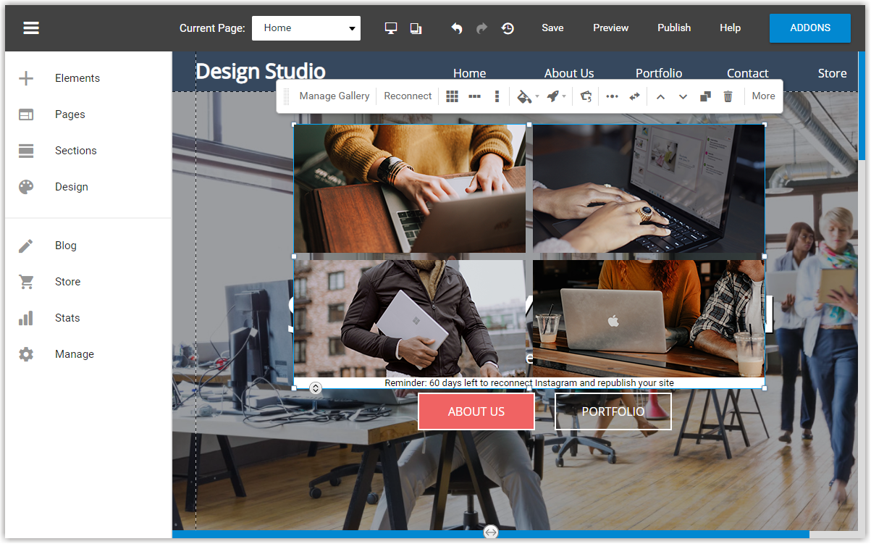Undo the last action
Viewport: 871px width, 544px height.
pyautogui.click(x=456, y=28)
